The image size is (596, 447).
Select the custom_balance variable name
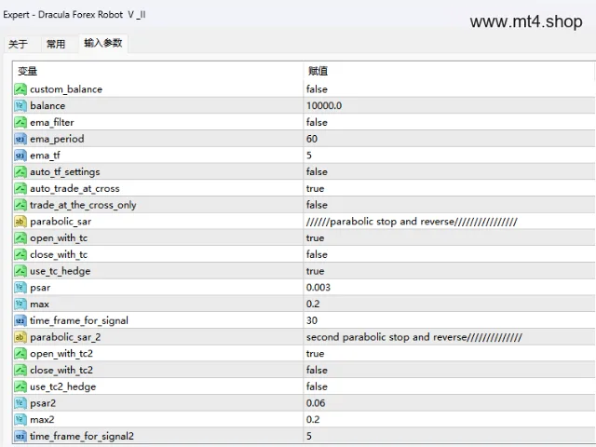pos(66,89)
